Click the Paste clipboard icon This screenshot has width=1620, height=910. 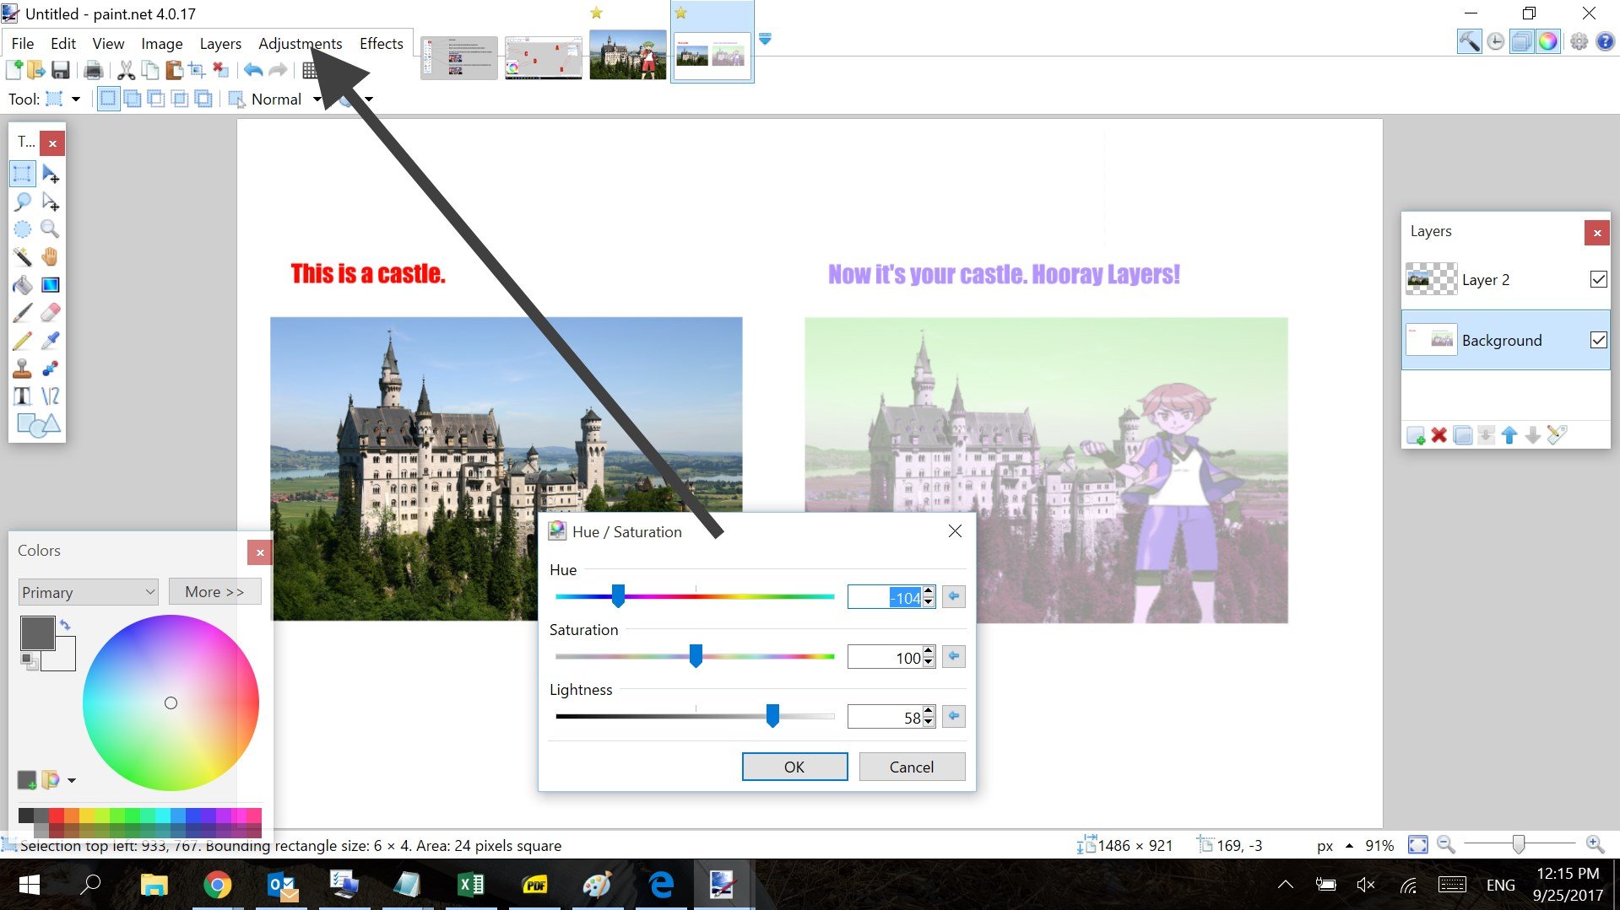[x=174, y=71]
